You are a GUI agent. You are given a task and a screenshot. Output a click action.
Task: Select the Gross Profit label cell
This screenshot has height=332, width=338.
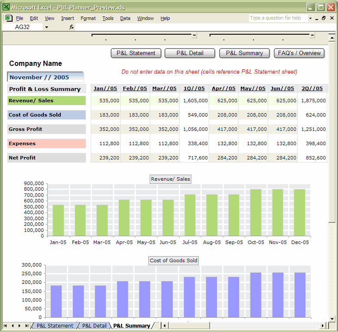(x=46, y=129)
